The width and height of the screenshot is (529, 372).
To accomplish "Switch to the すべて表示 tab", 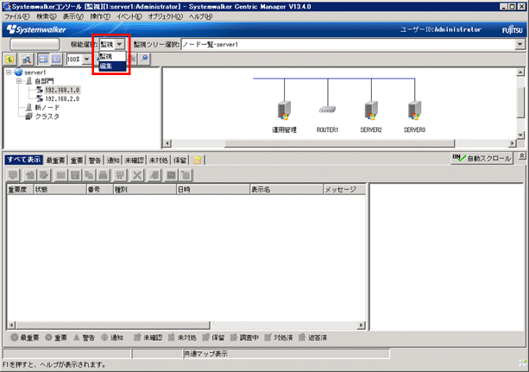I will [x=24, y=160].
